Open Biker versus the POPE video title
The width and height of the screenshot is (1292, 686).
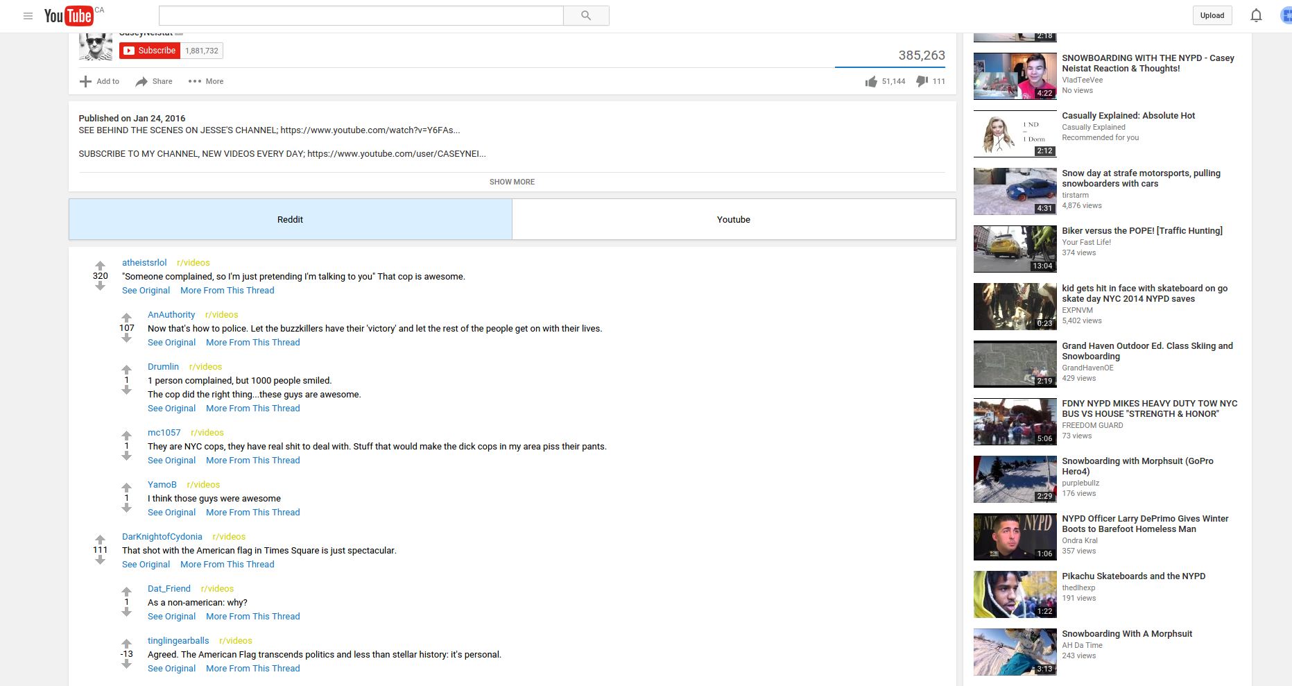(x=1142, y=231)
